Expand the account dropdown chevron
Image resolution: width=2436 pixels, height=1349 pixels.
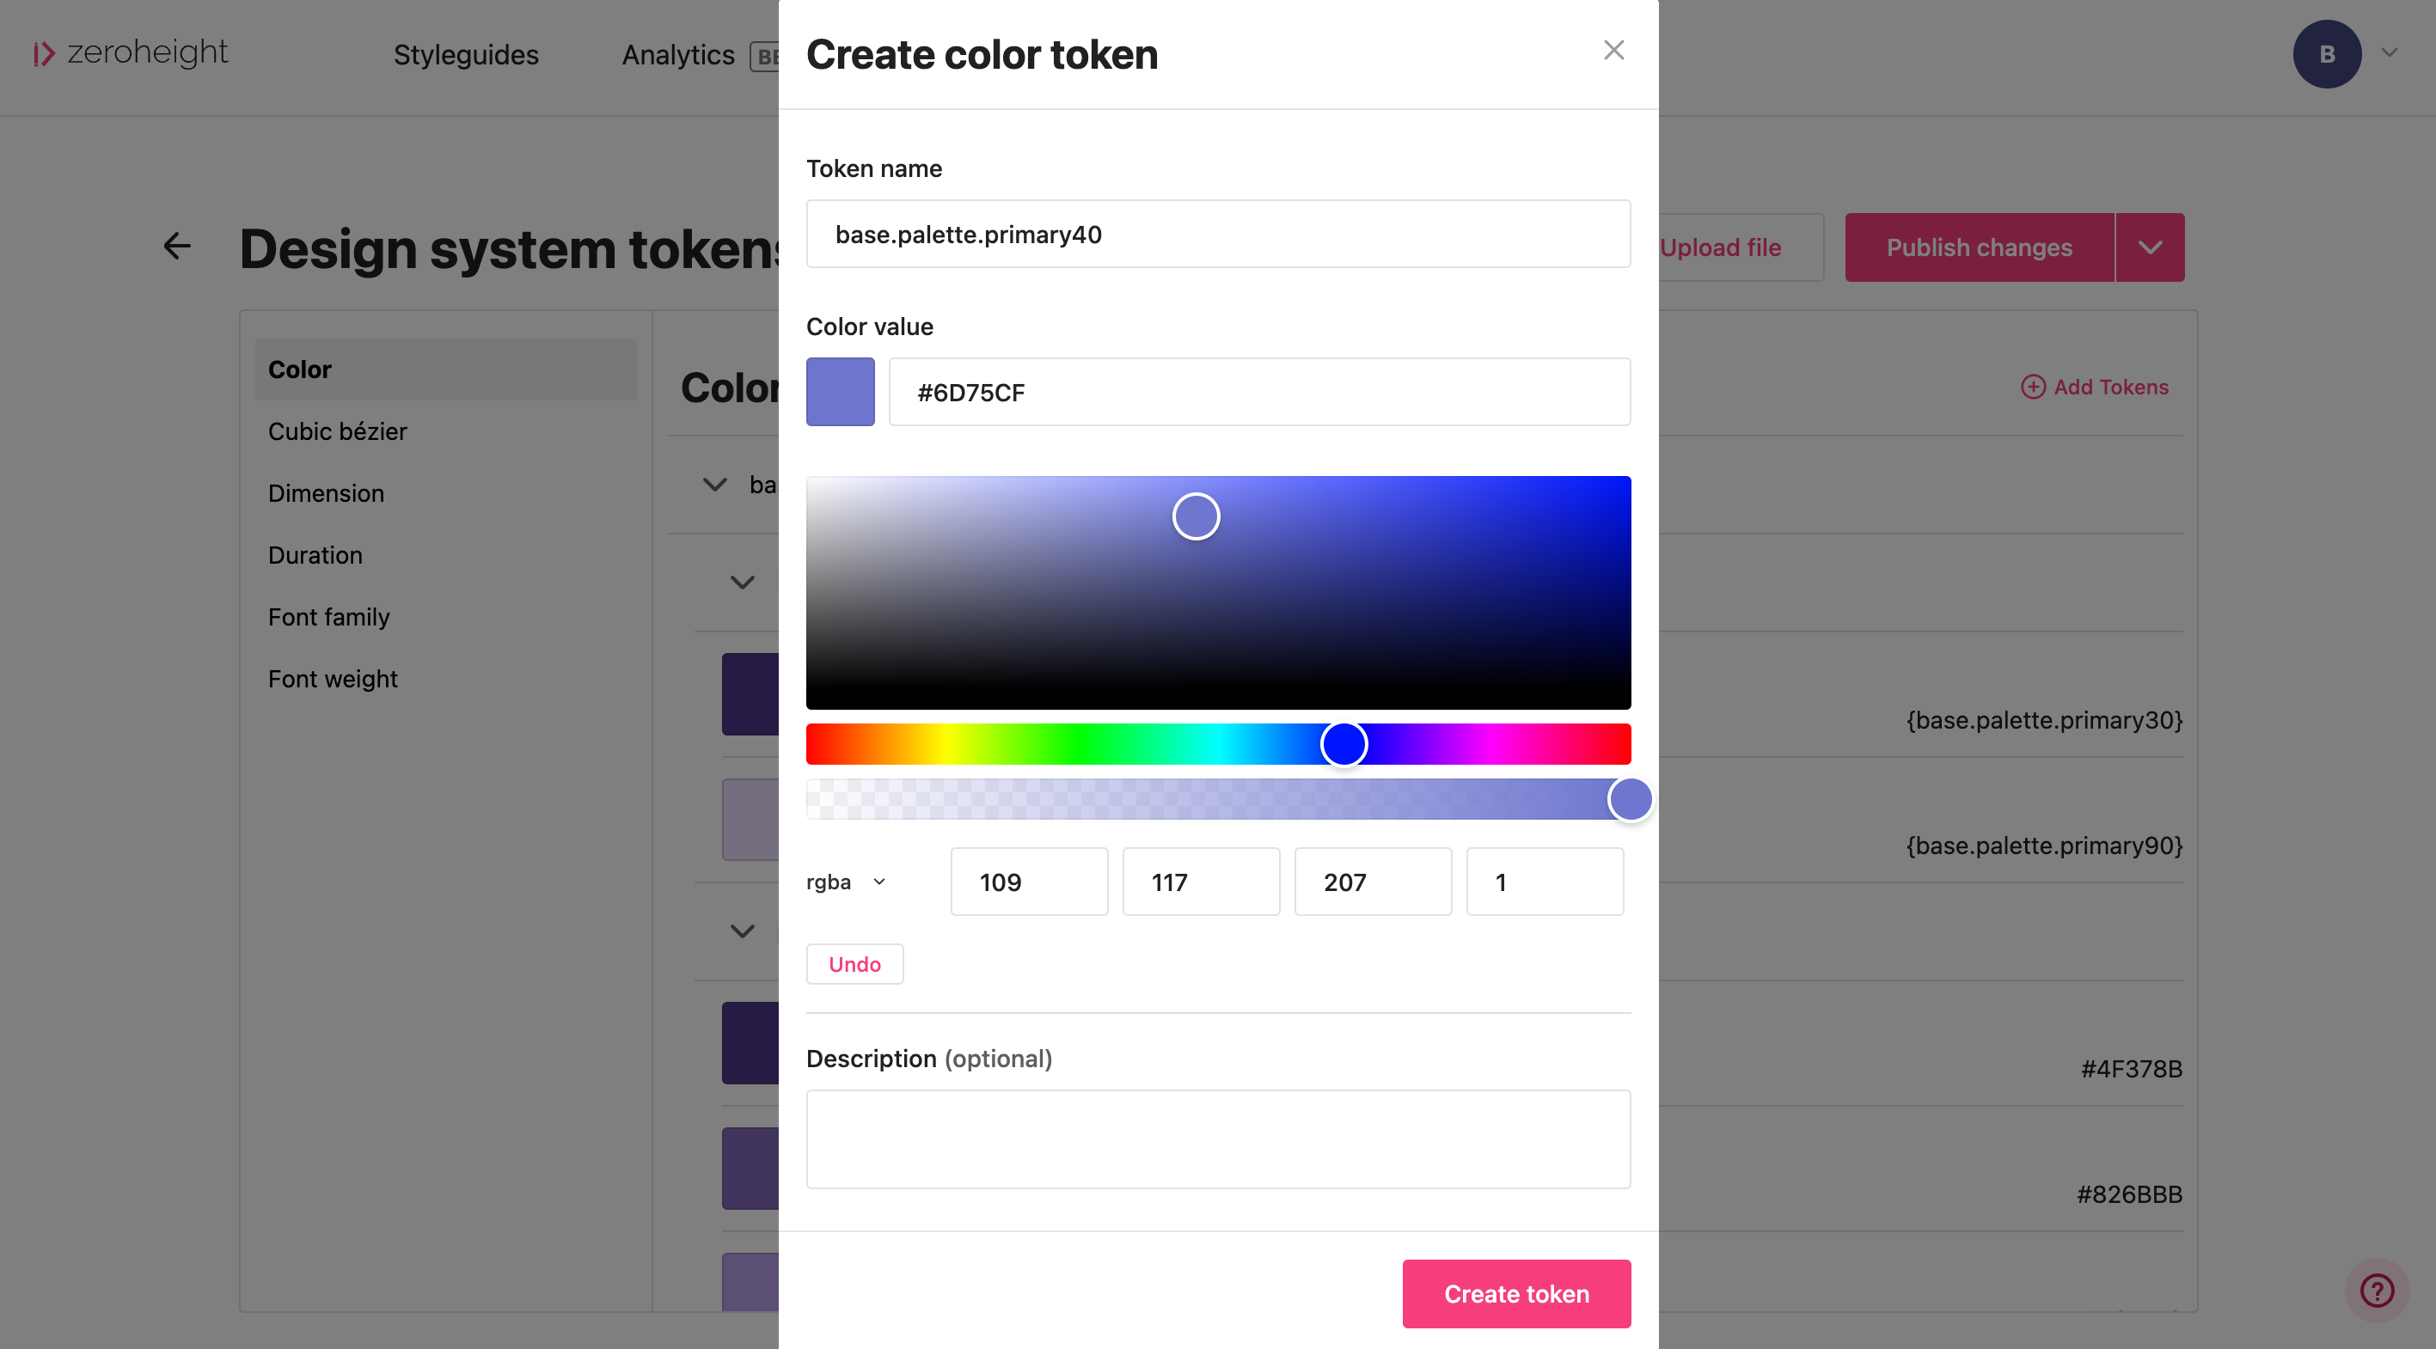pos(2390,53)
